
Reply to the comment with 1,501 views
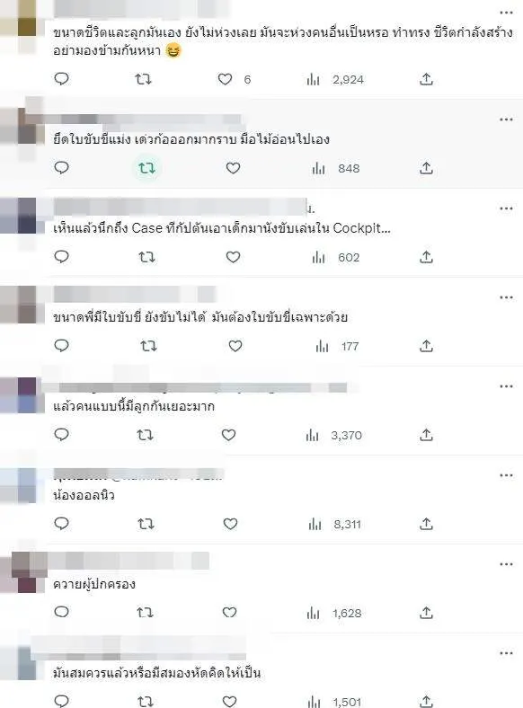pos(61,701)
